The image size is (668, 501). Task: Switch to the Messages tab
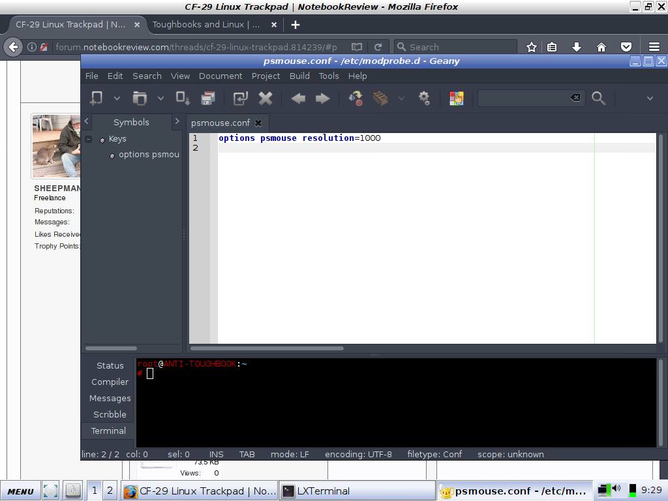coord(110,399)
